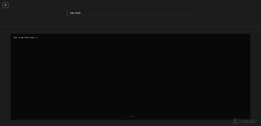
Task: Click the word "World!" in the title
Action: (x=78, y=13)
